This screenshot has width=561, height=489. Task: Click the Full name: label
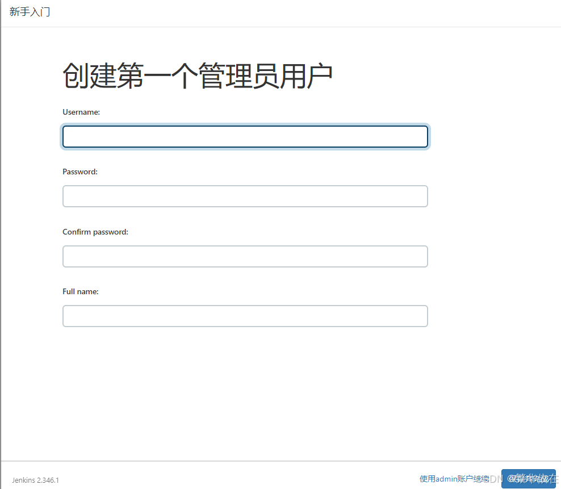81,292
